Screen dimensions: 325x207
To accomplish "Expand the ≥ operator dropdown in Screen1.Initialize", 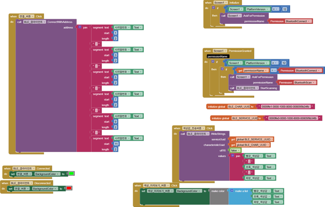I will pyautogui.click(x=276, y=9).
